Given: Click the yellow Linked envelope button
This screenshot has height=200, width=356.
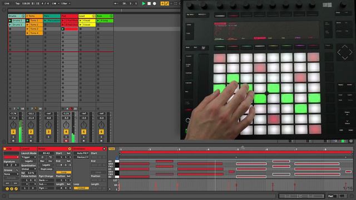Looking at the screenshot, I should [81, 188].
